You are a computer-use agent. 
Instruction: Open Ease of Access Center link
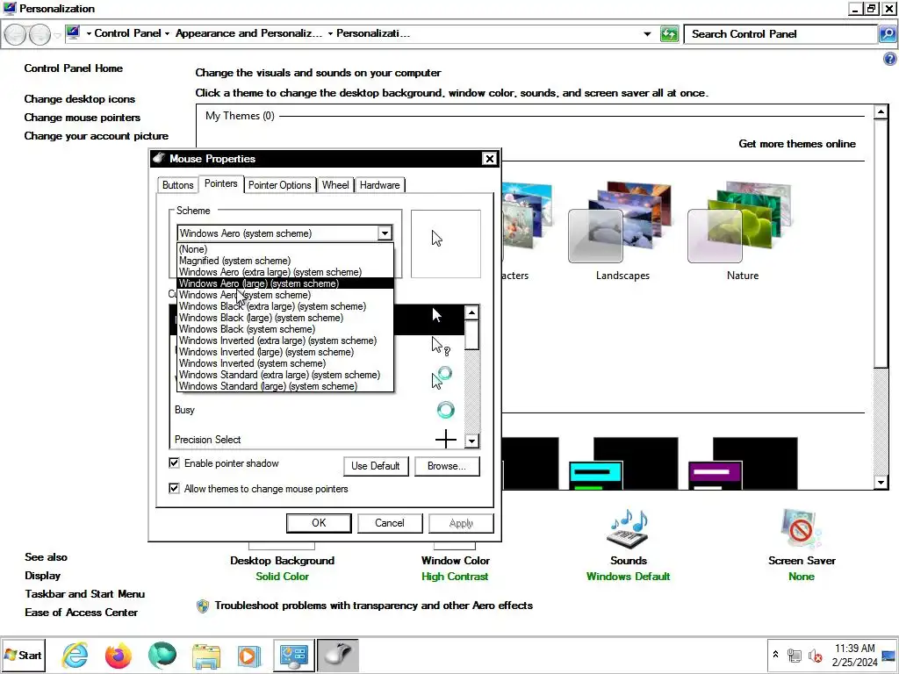coord(82,612)
